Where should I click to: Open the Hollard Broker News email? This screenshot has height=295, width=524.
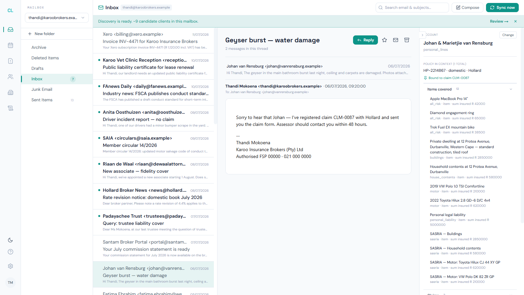click(153, 196)
